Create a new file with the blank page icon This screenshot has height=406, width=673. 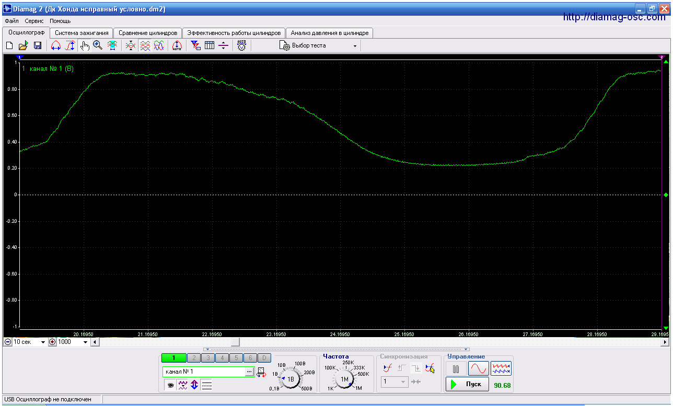click(9, 45)
